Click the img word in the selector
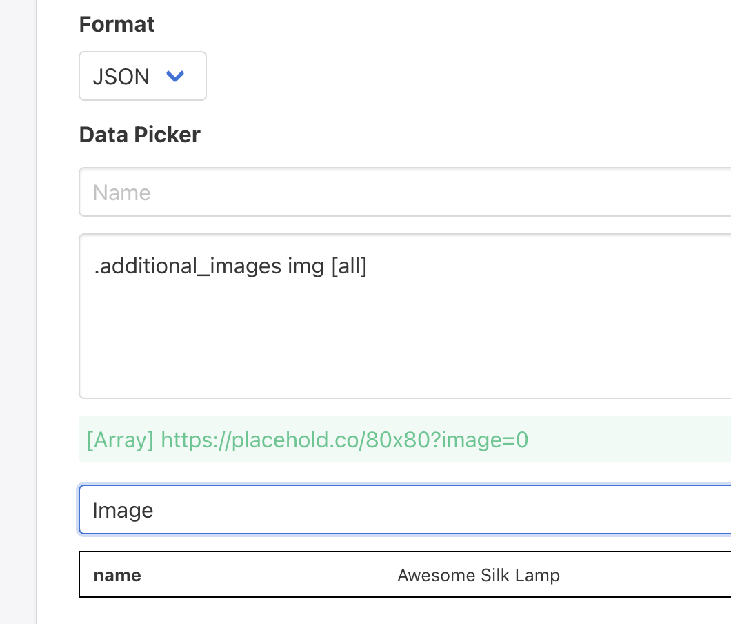Screen dimensions: 731x624 [306, 266]
